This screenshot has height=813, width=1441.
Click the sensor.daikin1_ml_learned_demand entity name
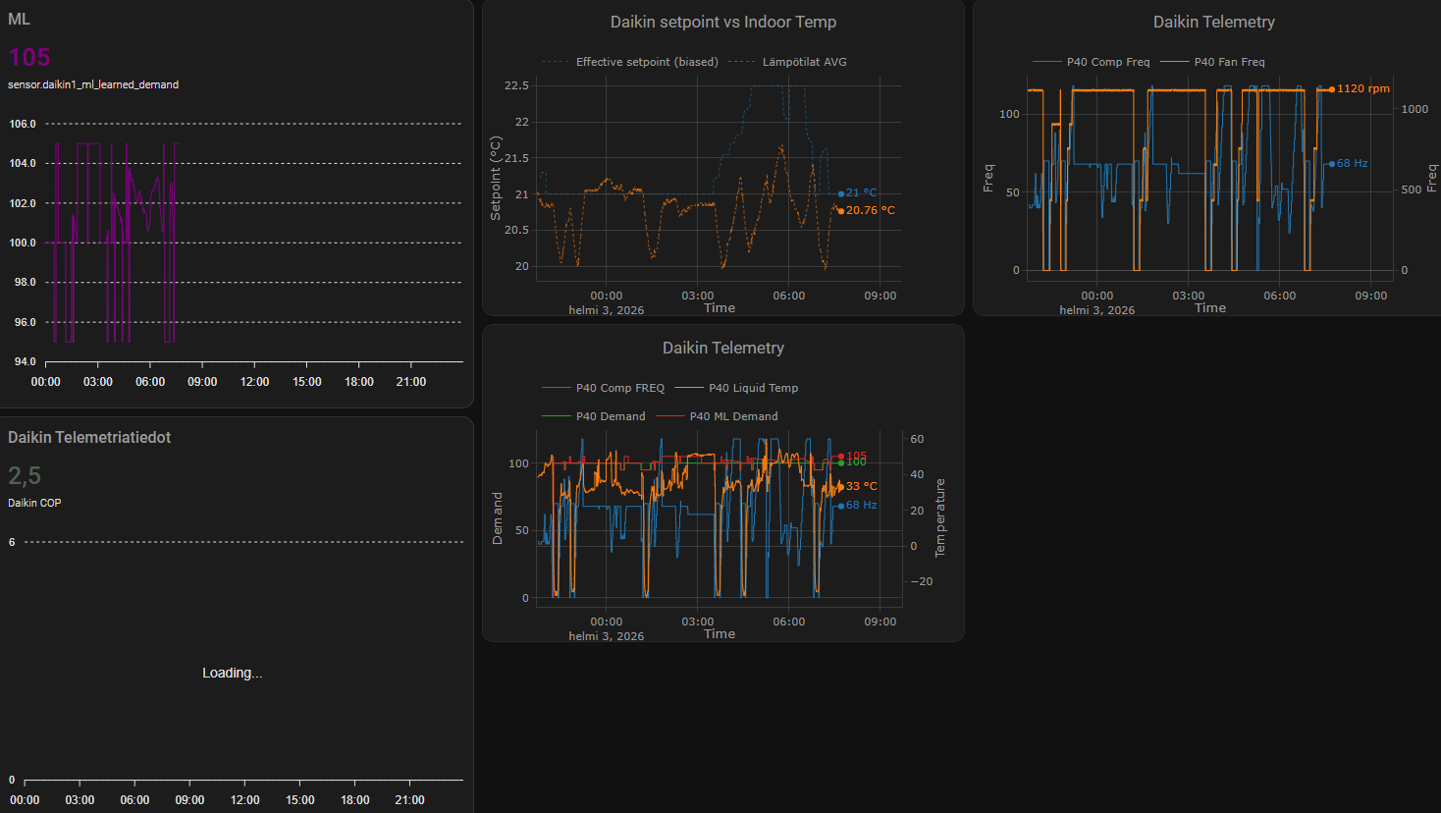pyautogui.click(x=93, y=84)
